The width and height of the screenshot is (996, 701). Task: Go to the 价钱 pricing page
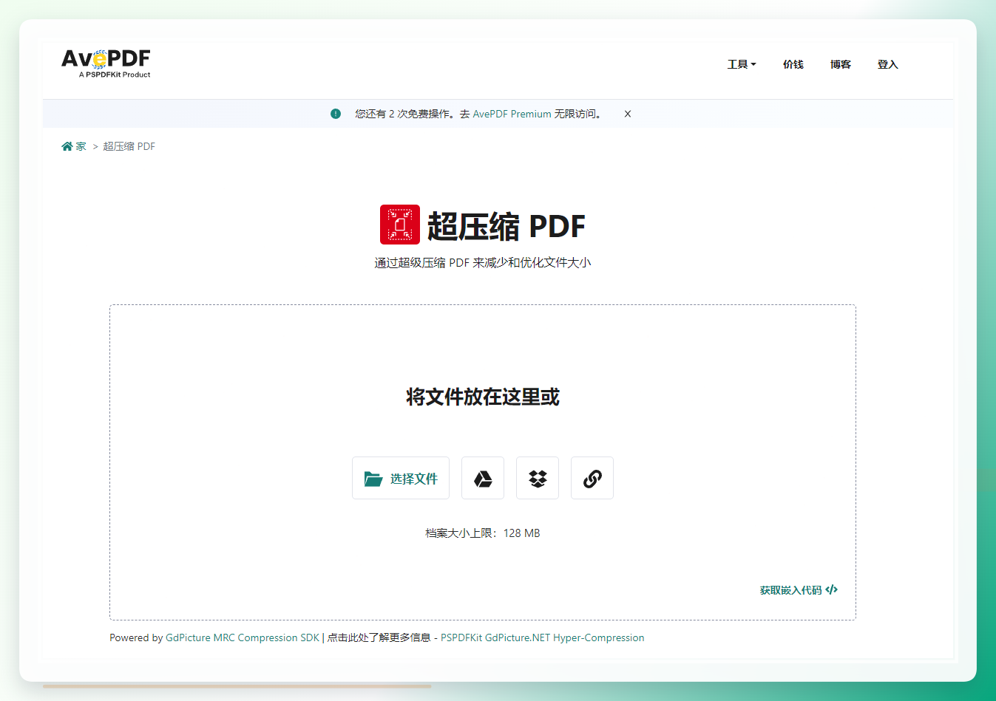tap(793, 64)
